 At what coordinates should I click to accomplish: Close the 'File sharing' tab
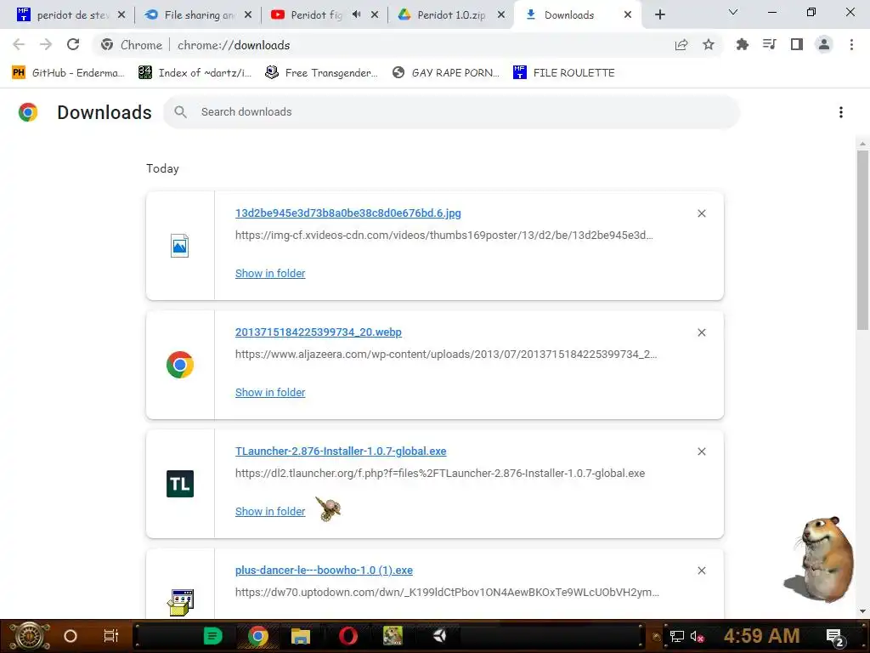pyautogui.click(x=248, y=15)
